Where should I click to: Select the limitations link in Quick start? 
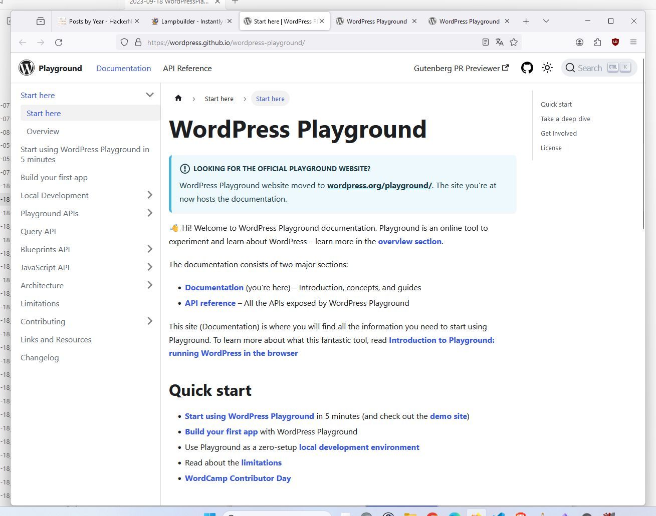pos(262,462)
